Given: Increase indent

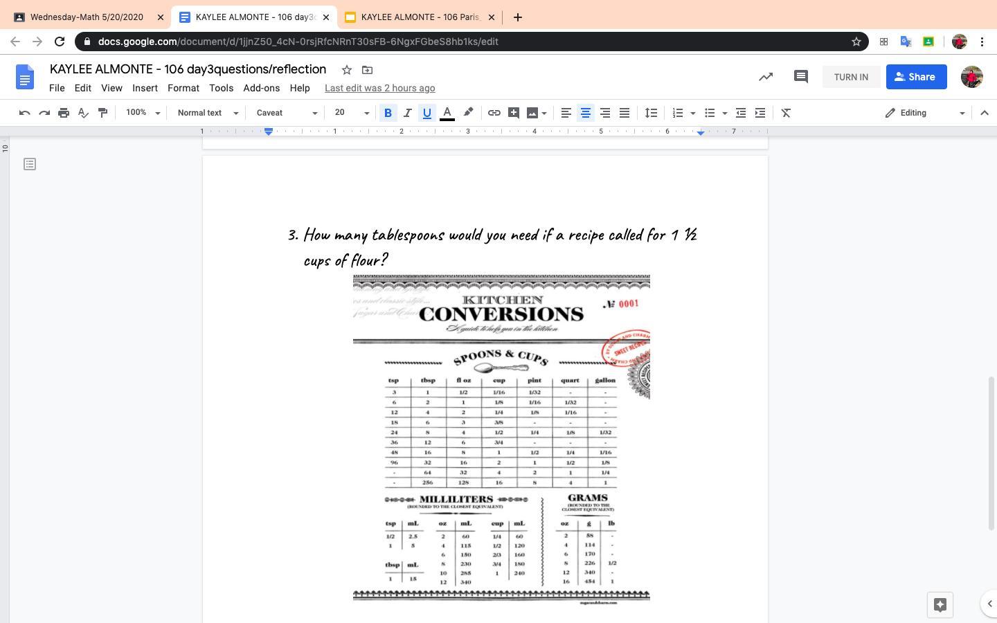Looking at the screenshot, I should [x=760, y=113].
